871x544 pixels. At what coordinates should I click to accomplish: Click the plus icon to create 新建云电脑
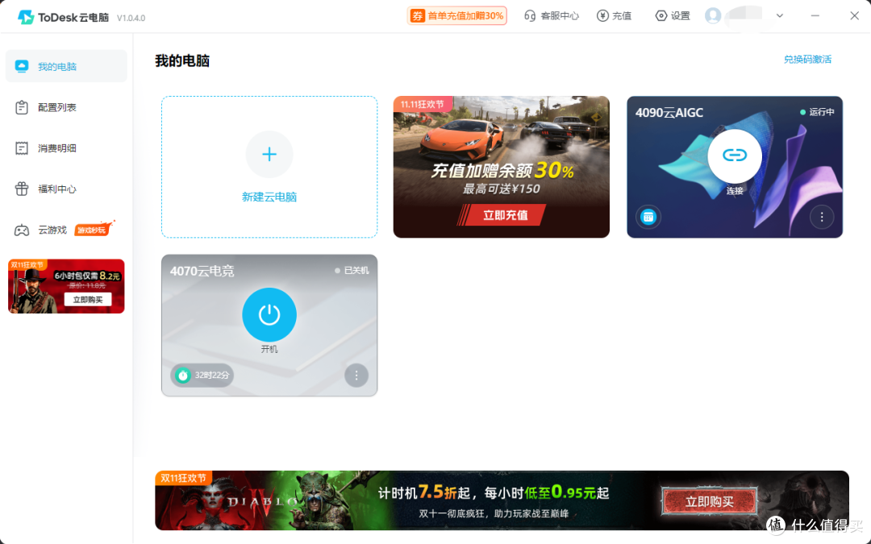coord(269,154)
